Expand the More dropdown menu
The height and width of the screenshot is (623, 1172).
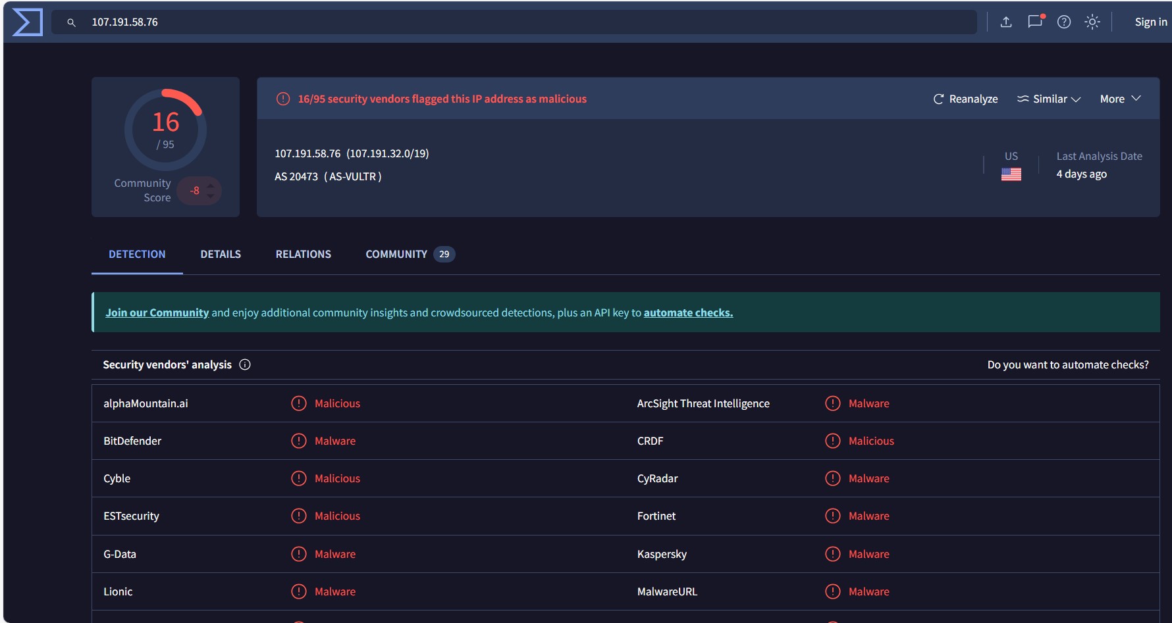(x=1121, y=99)
